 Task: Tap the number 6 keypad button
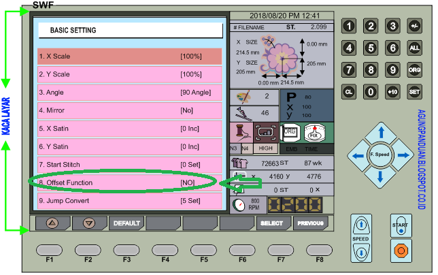(392, 48)
